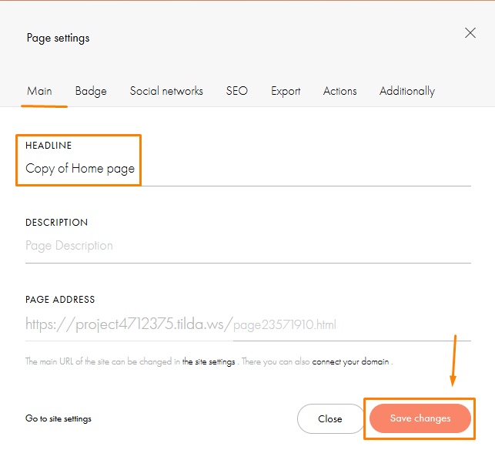
Task: Click the page address field 'page23571910.html'
Action: [352, 325]
